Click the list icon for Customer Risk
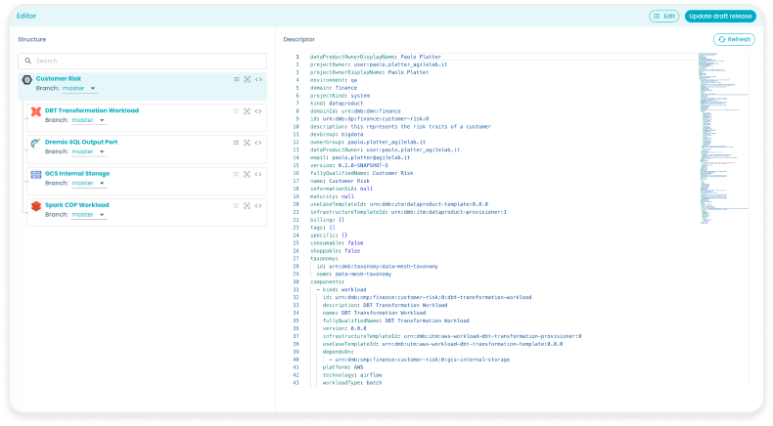The width and height of the screenshot is (773, 426). click(236, 79)
